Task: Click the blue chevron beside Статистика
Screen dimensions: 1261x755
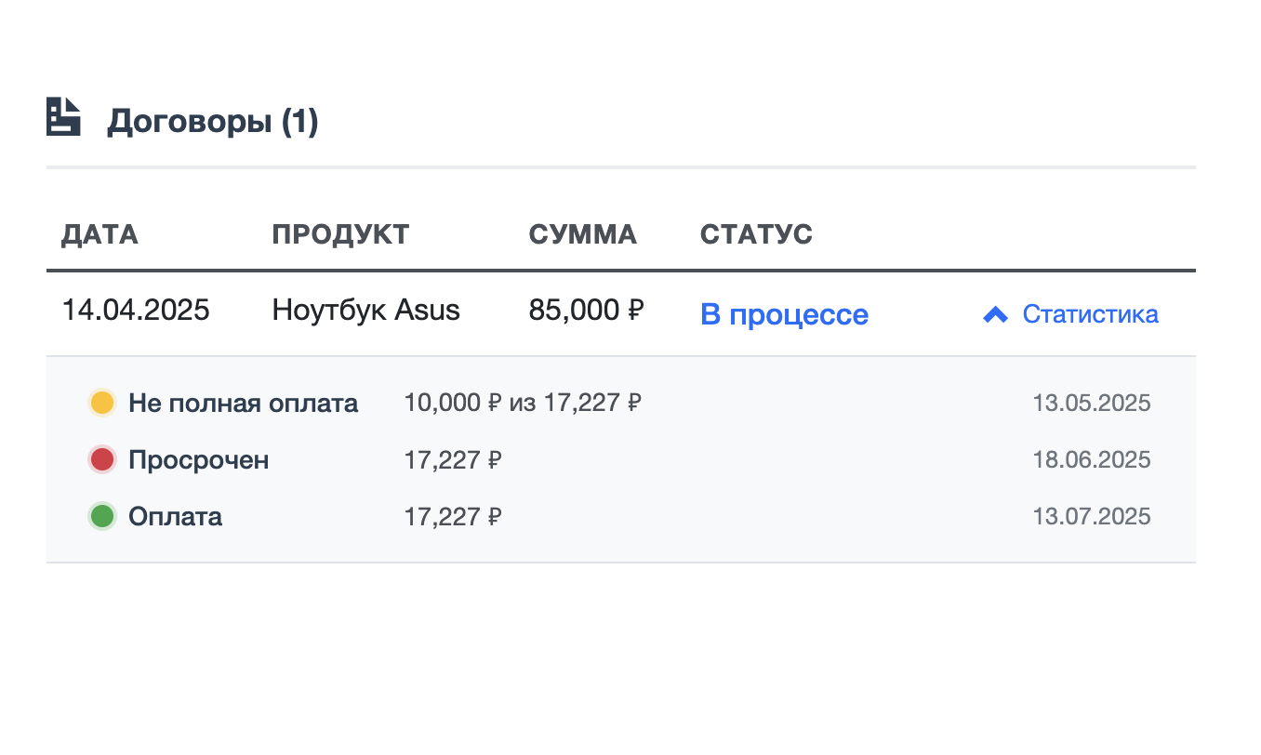Action: (x=994, y=314)
